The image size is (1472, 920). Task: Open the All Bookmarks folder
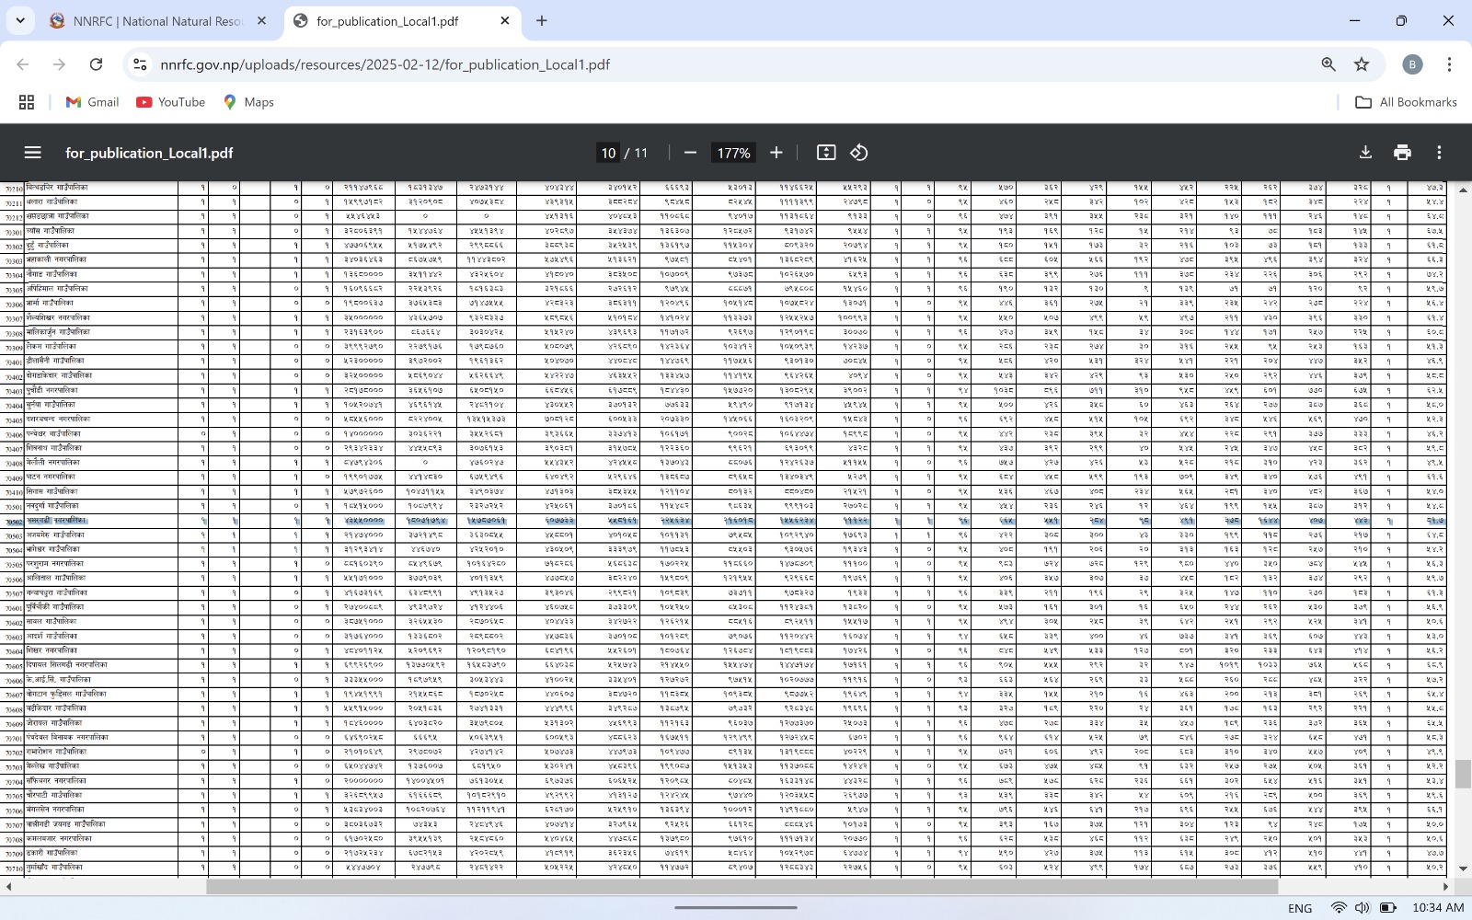1406,102
